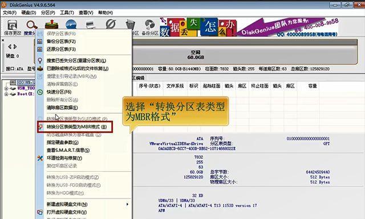Viewport: 365px width, 219px height.
Task: Open the 工具(T) menu
Action: (67, 13)
